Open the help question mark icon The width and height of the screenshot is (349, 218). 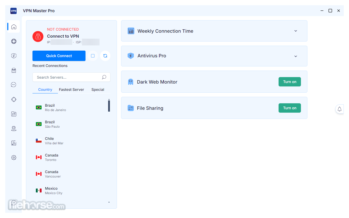14,203
